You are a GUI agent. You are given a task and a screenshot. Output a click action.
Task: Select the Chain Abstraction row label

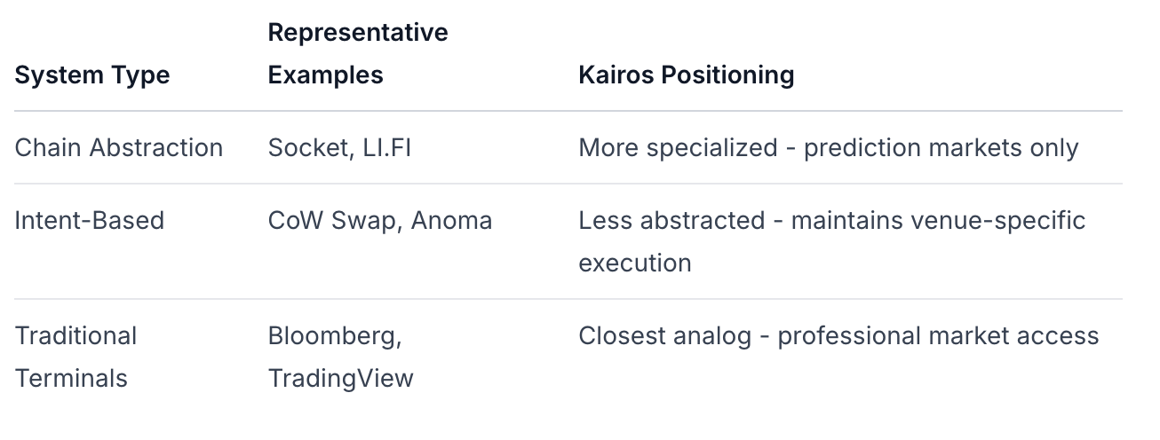pyautogui.click(x=118, y=147)
